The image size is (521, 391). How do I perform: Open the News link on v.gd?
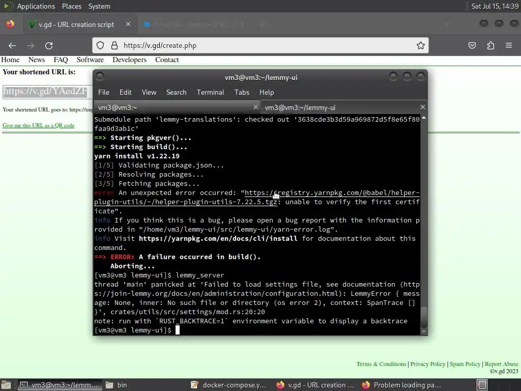(37, 60)
